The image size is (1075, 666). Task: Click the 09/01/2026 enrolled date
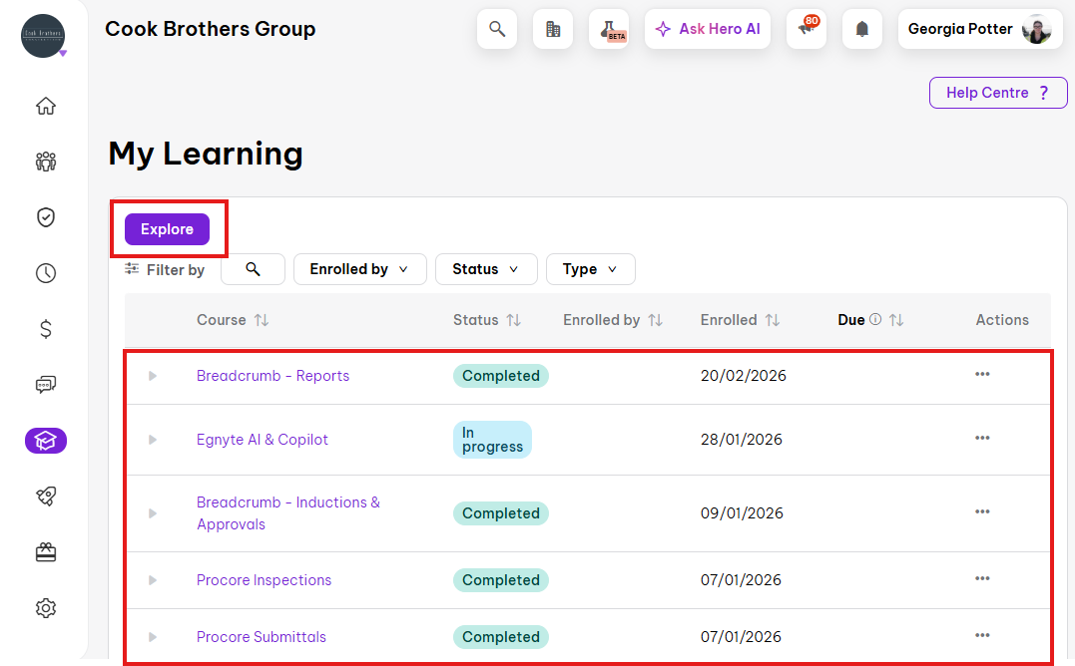click(742, 513)
